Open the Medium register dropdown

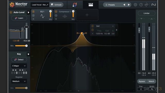19,81
